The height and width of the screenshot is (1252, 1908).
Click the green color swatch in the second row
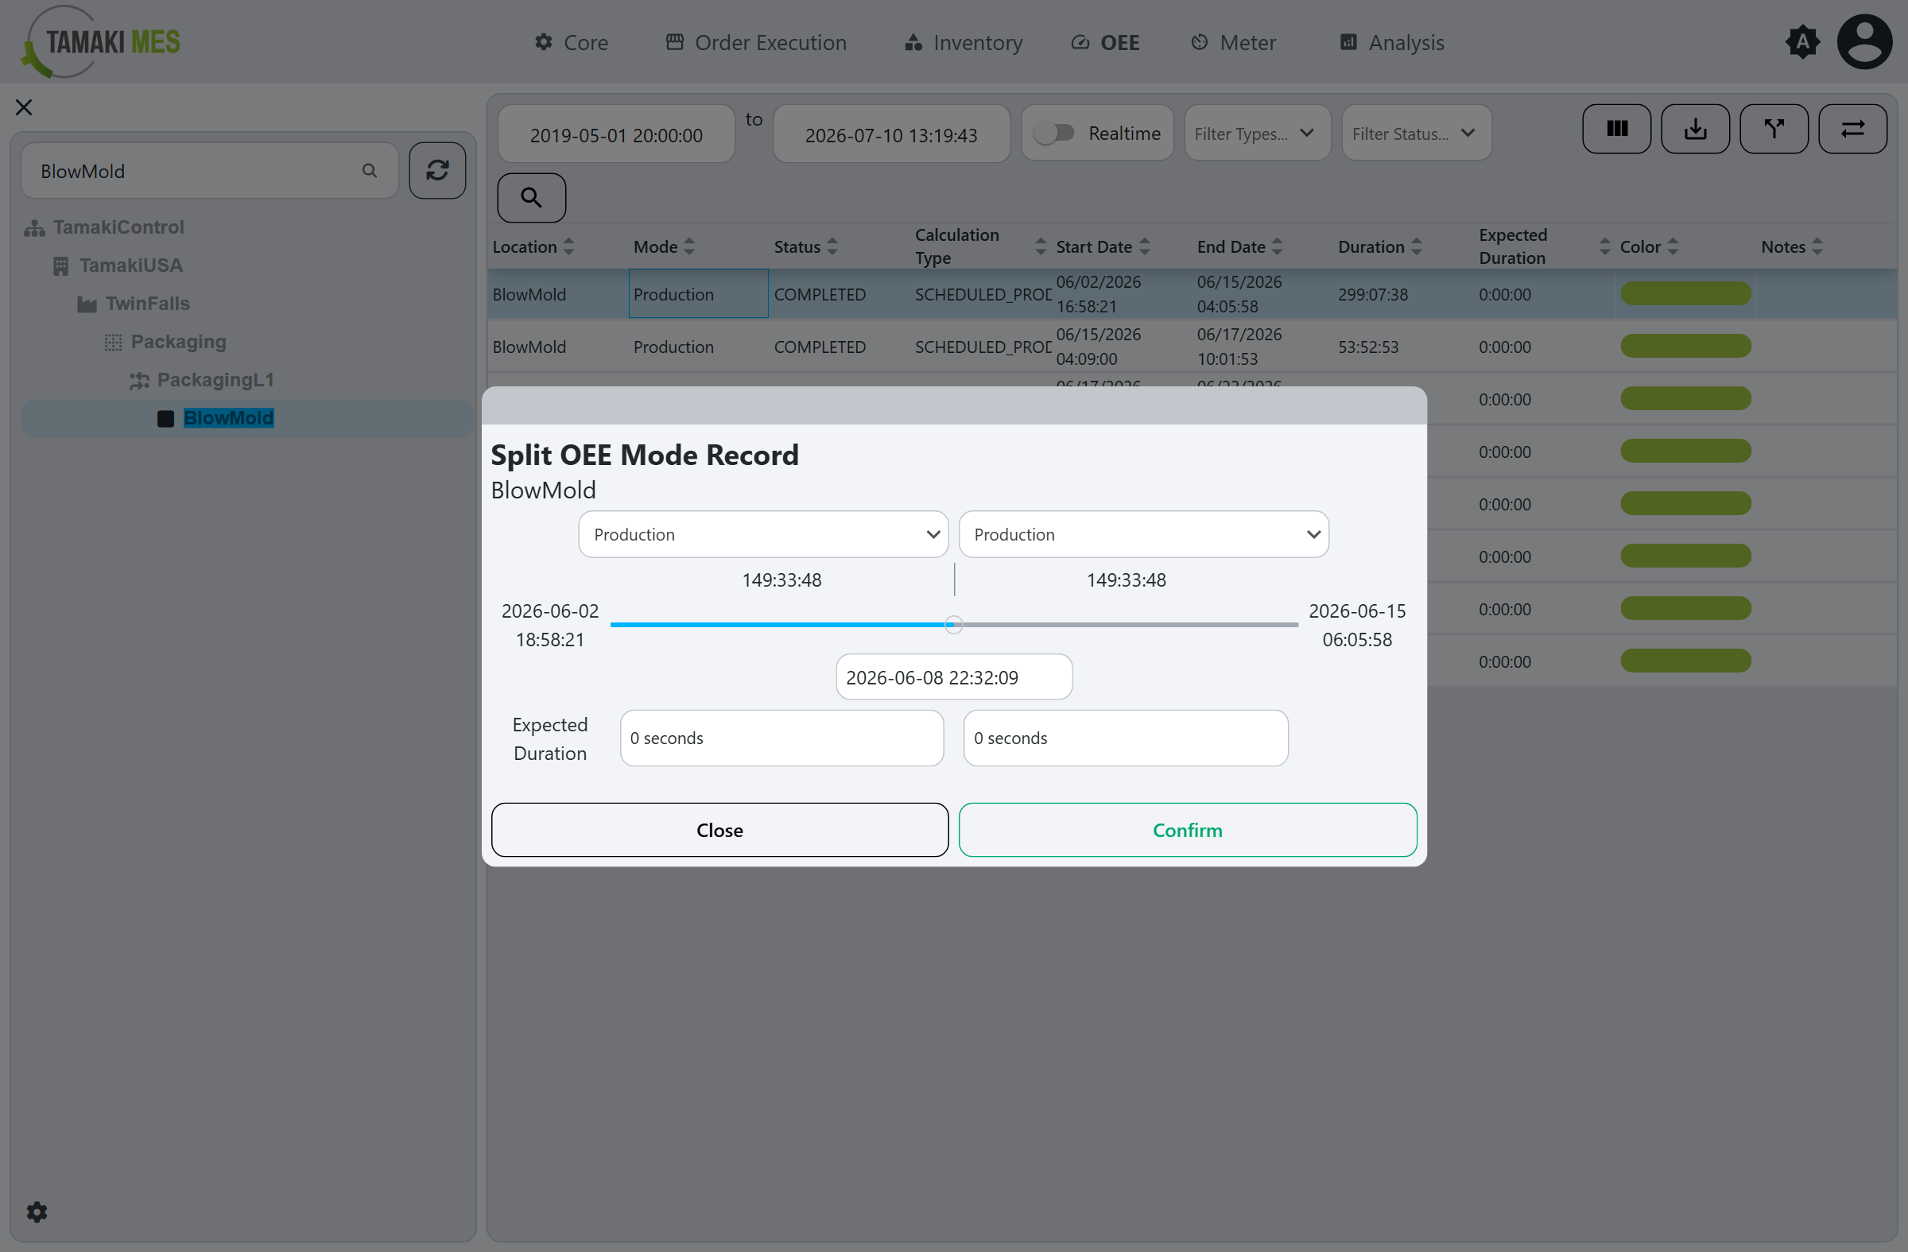click(x=1685, y=346)
